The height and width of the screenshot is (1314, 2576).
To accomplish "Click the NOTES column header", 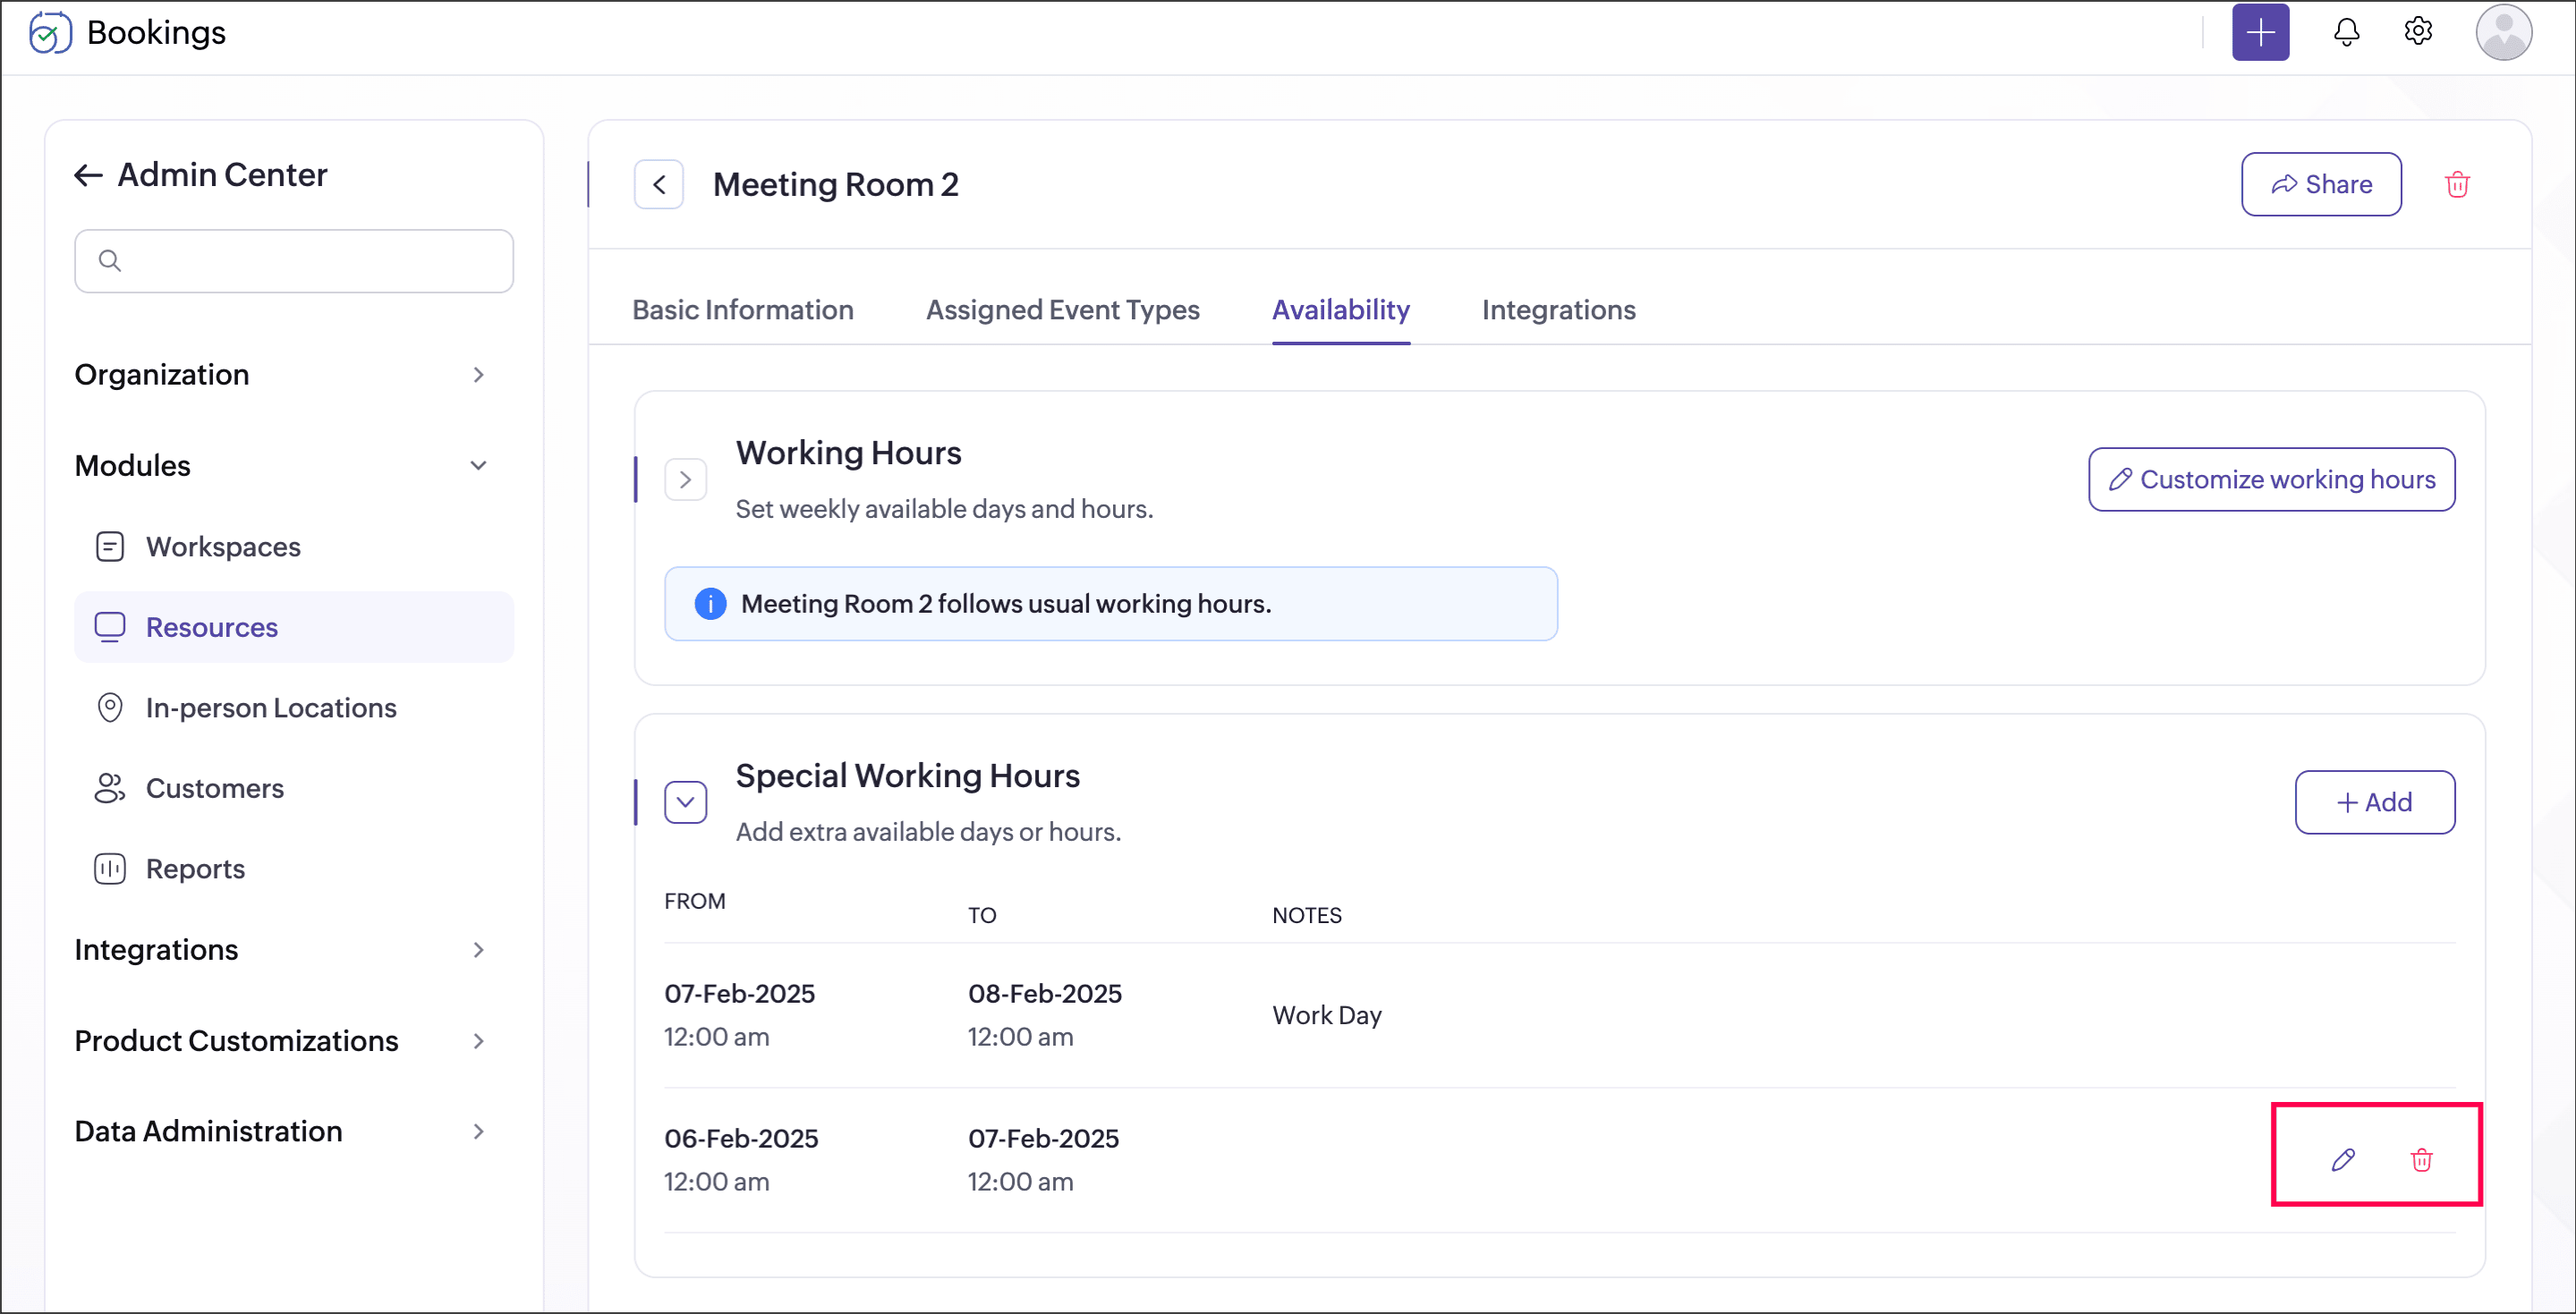I will (1307, 916).
